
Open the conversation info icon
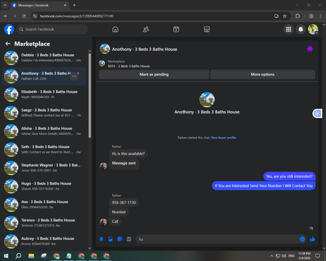(x=310, y=49)
